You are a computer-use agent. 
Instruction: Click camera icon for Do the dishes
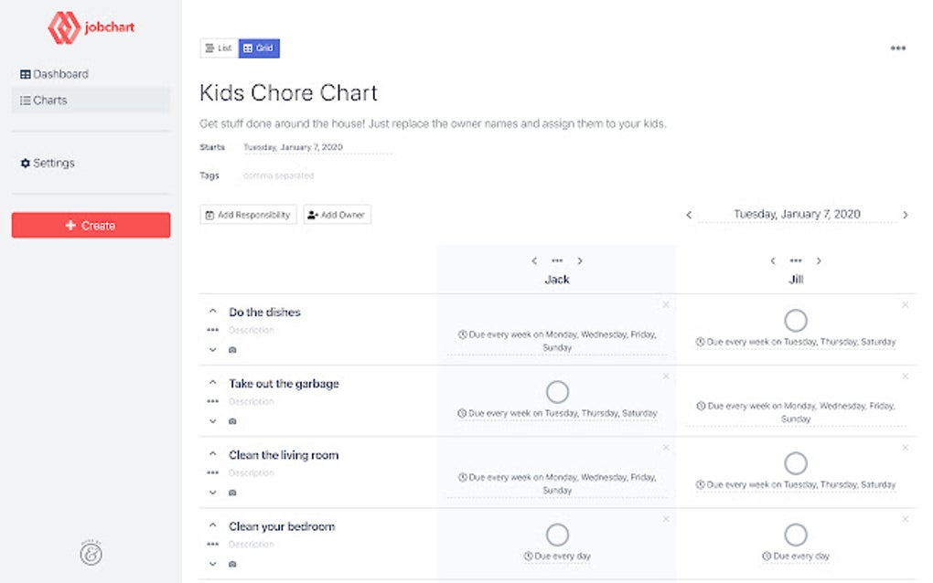pyautogui.click(x=232, y=350)
